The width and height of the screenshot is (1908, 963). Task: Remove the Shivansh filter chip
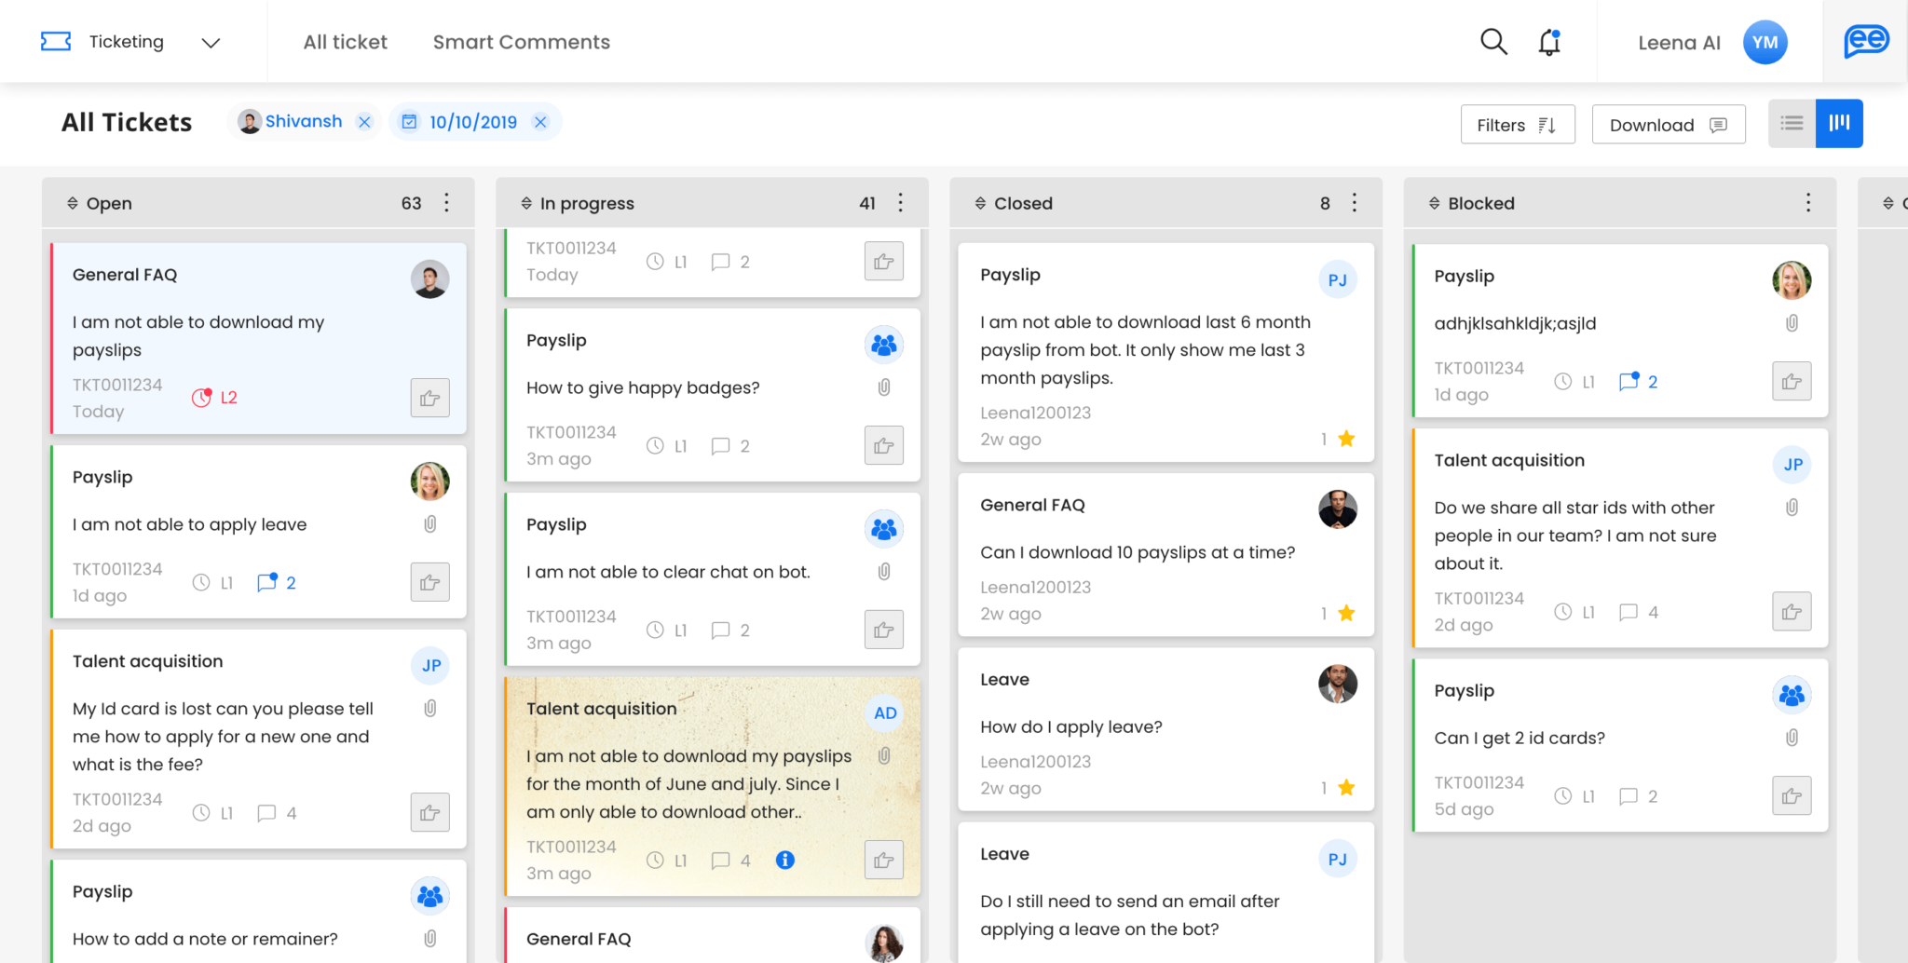(x=365, y=122)
